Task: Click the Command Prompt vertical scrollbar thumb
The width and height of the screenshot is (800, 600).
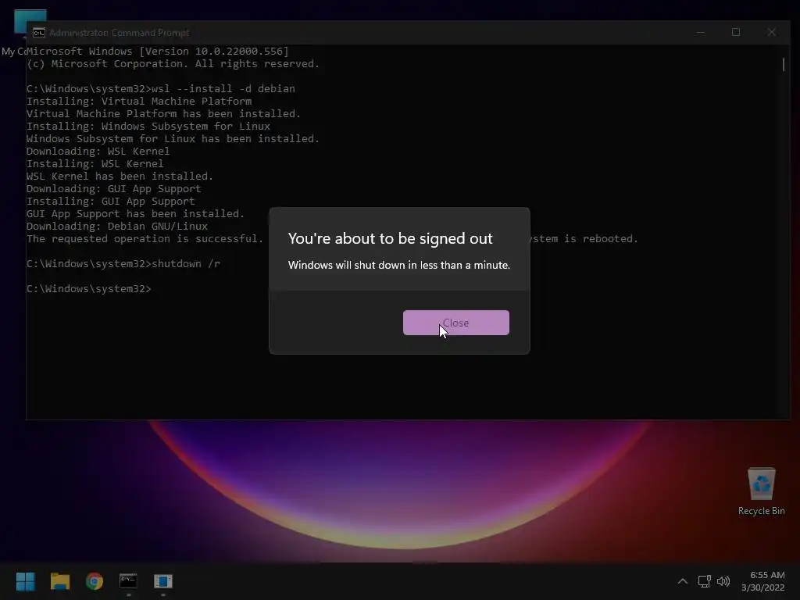Action: [x=784, y=64]
